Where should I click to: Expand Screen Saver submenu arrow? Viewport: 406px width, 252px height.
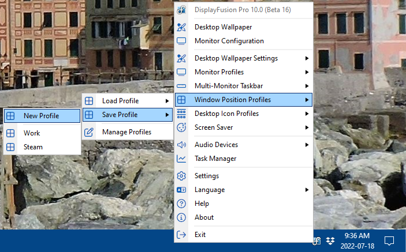point(307,127)
